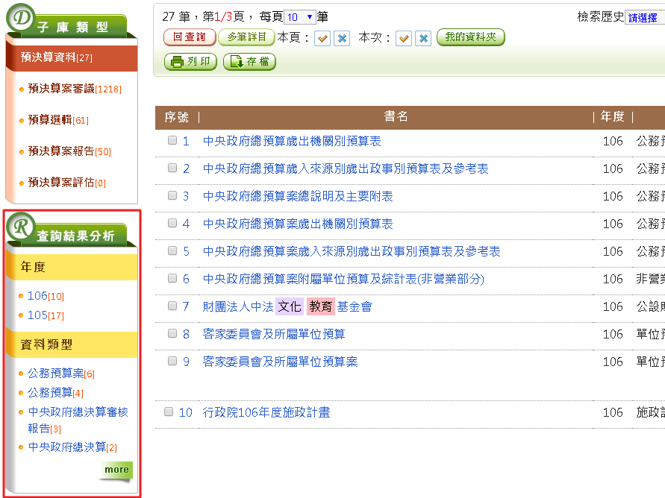Tick checkbox for row 7 財團法人中法文化教育基金會
Screen dimensions: 665x498
[x=172, y=306]
